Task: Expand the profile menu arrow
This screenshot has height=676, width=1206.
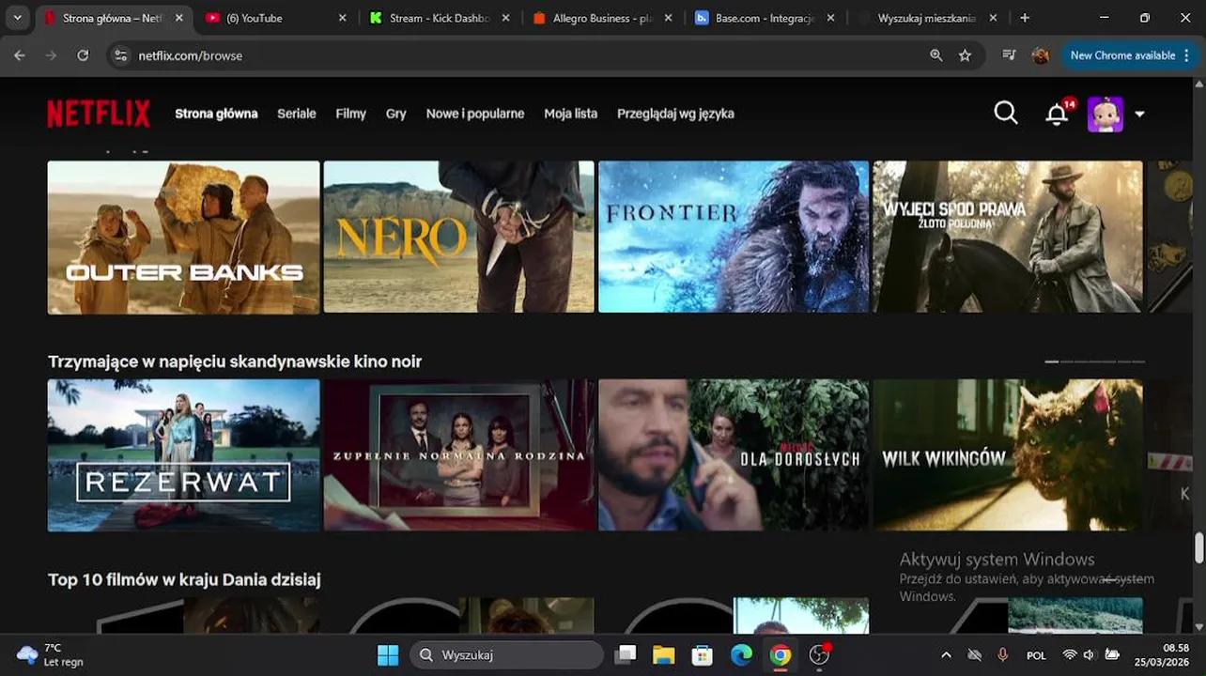Action: pyautogui.click(x=1139, y=115)
